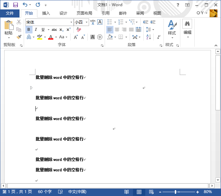This screenshot has height=196, width=221.
Task: Open spelling and proofing check icon
Action: [x=60, y=192]
